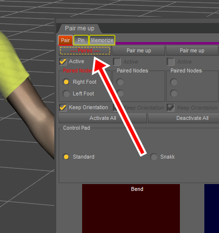Click the Pair me up pane tab
Viewport: 219px width, 233px height.
tap(80, 28)
